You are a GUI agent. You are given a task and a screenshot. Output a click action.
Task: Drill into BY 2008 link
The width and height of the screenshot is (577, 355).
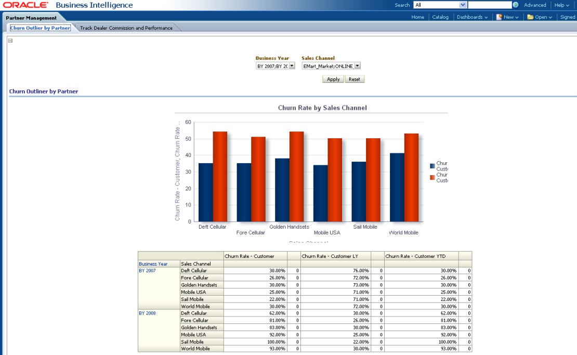147,313
